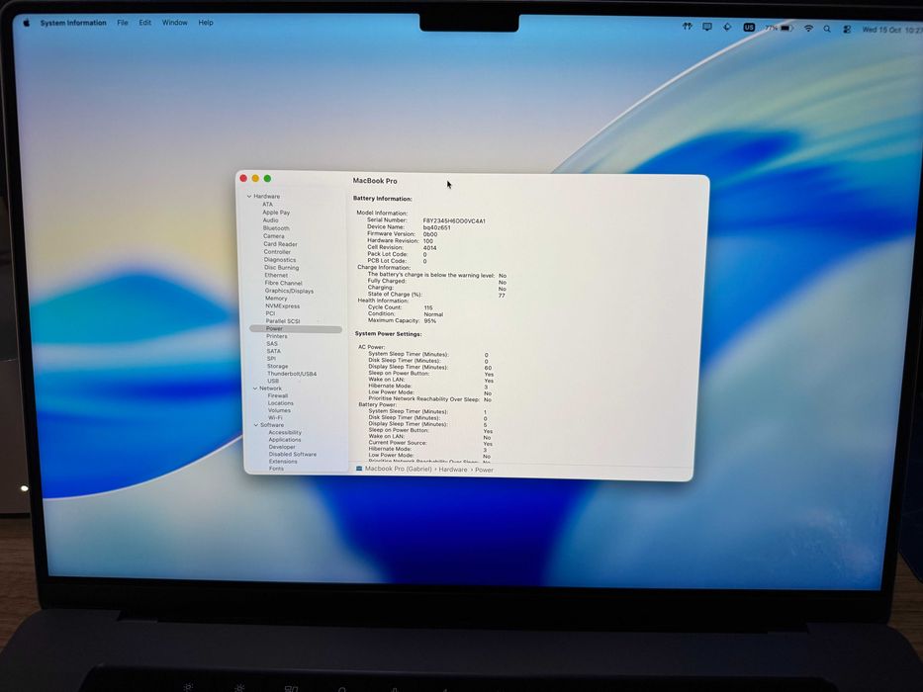Viewport: 923px width, 692px height.
Task: Click the Cycle Count value 115
Action: tap(428, 307)
